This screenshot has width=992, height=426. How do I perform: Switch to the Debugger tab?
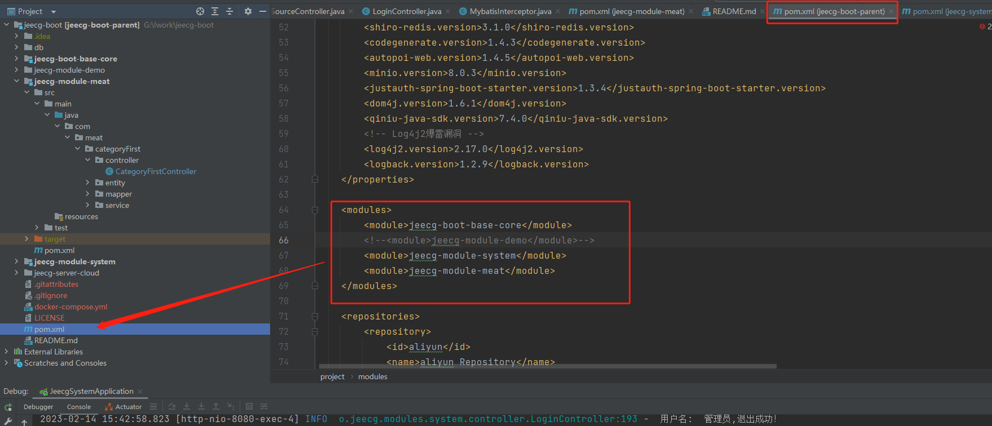pos(38,407)
